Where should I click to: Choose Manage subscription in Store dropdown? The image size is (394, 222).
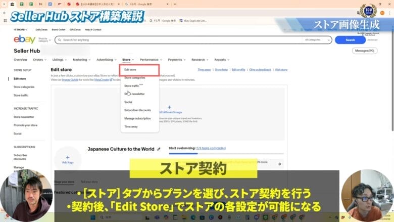pyautogui.click(x=137, y=118)
